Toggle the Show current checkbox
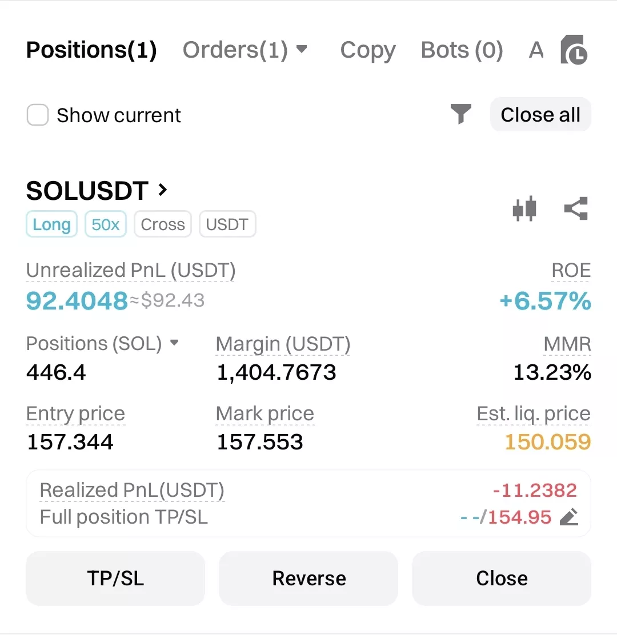 click(x=38, y=115)
